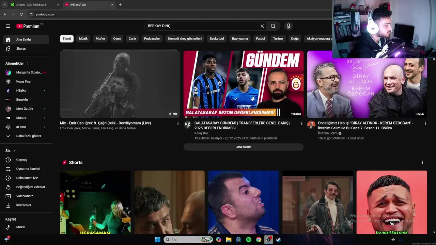This screenshot has width=436, height=245.
Task: Click İbrahim Selim channel avatar under video
Action: click(x=311, y=125)
